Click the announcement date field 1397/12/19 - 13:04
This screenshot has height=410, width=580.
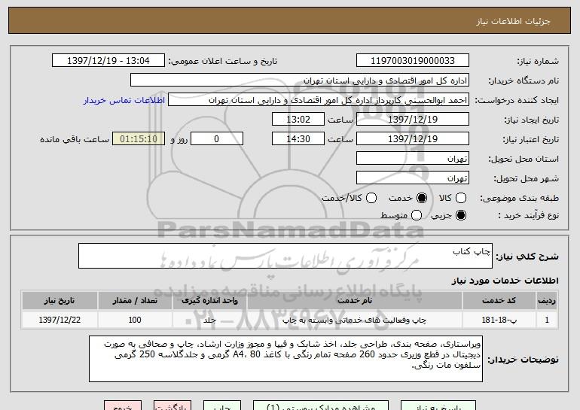(108, 61)
